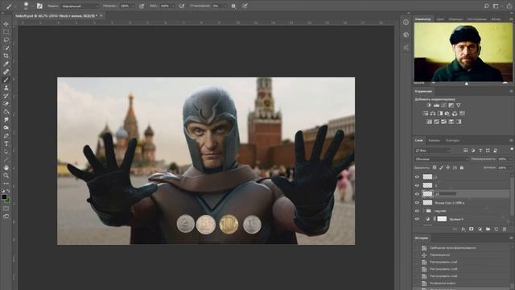This screenshot has height=290, width=515.
Task: Open the layer opacity dropdown arrow
Action: (509, 159)
